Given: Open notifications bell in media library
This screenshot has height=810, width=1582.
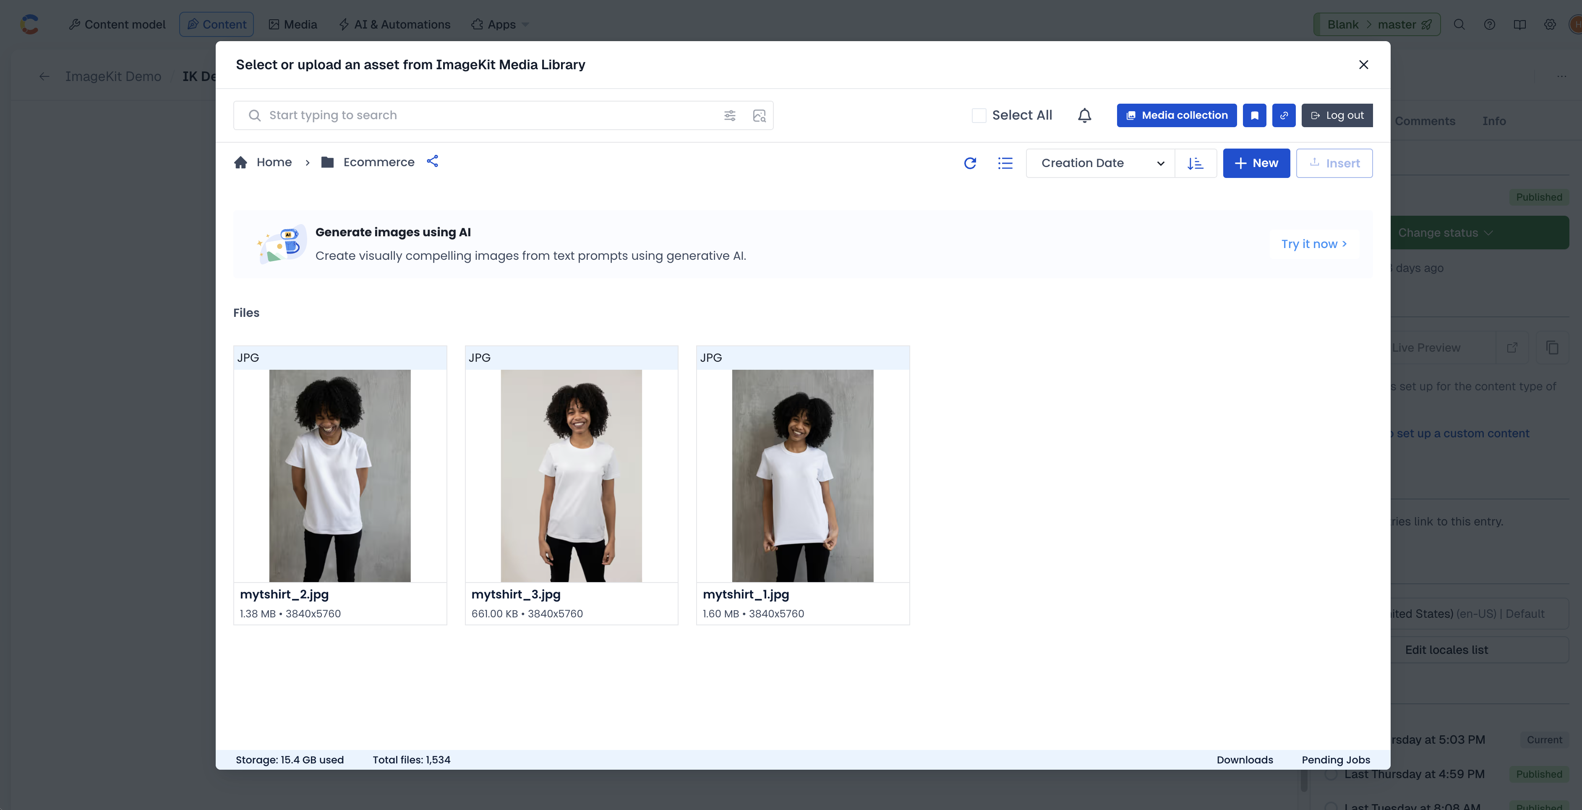Looking at the screenshot, I should (1085, 115).
